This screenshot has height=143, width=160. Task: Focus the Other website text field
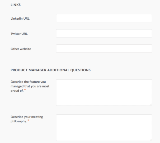[104, 49]
